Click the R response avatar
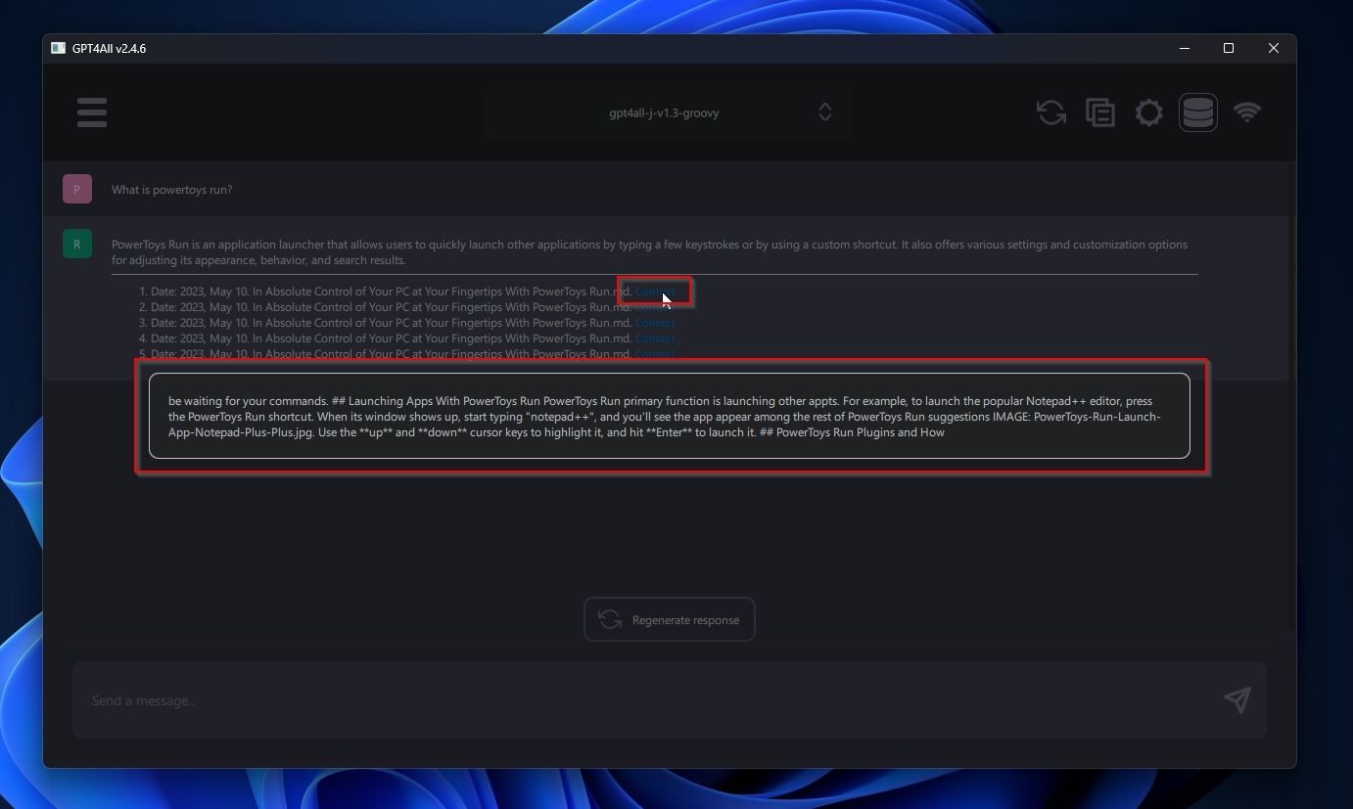 click(x=76, y=244)
